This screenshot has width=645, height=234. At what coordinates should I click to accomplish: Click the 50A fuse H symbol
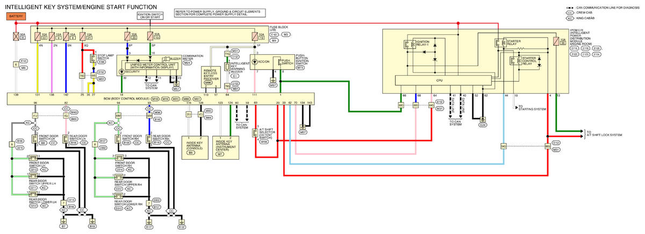point(16,38)
